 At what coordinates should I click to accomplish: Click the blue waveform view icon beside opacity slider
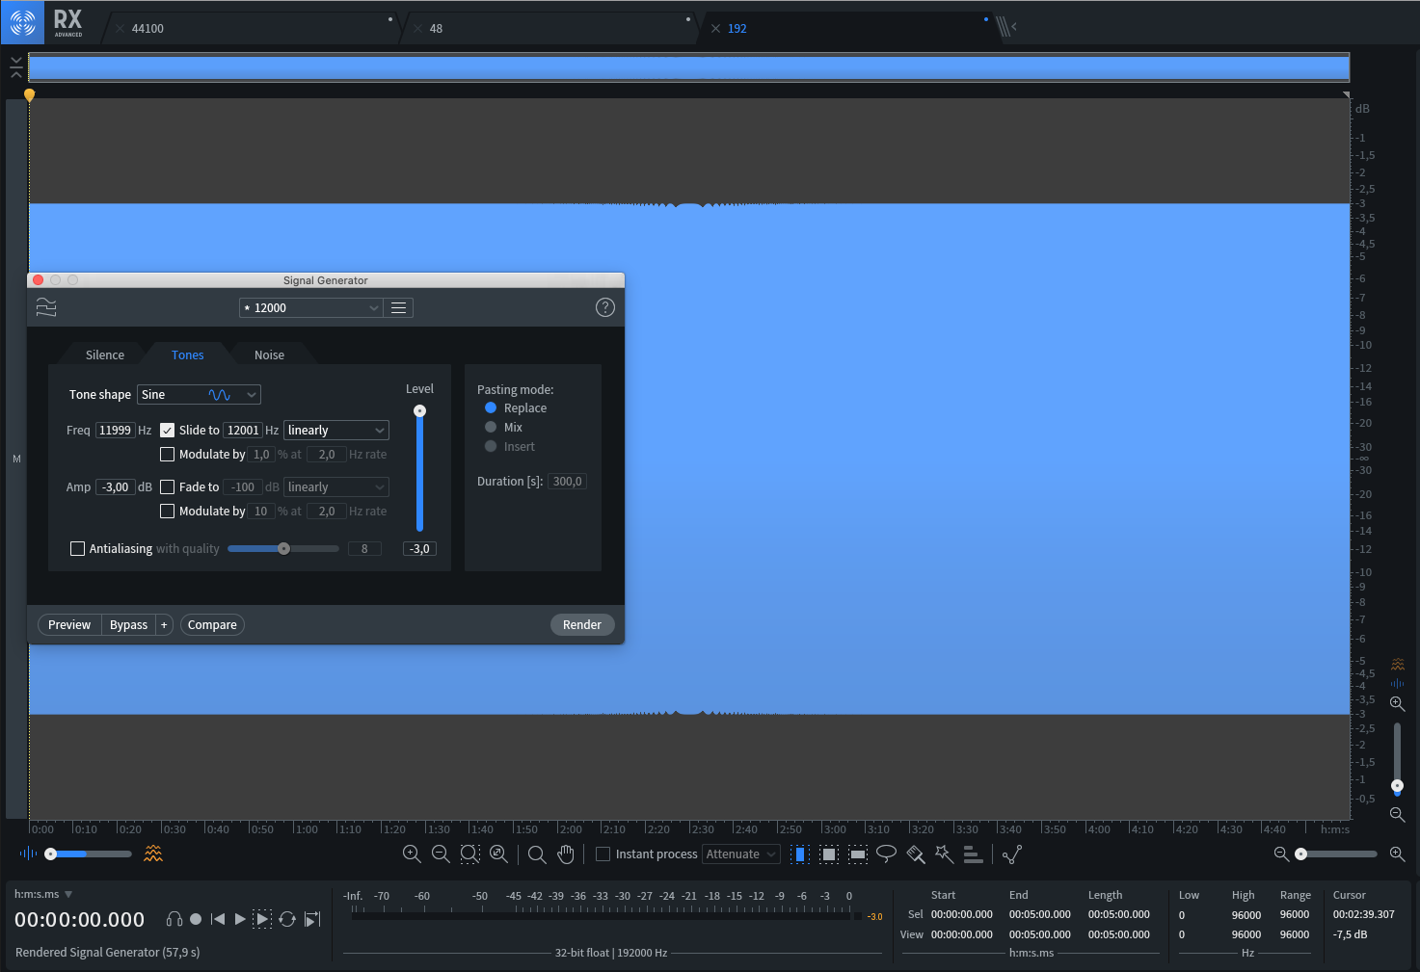tap(28, 854)
